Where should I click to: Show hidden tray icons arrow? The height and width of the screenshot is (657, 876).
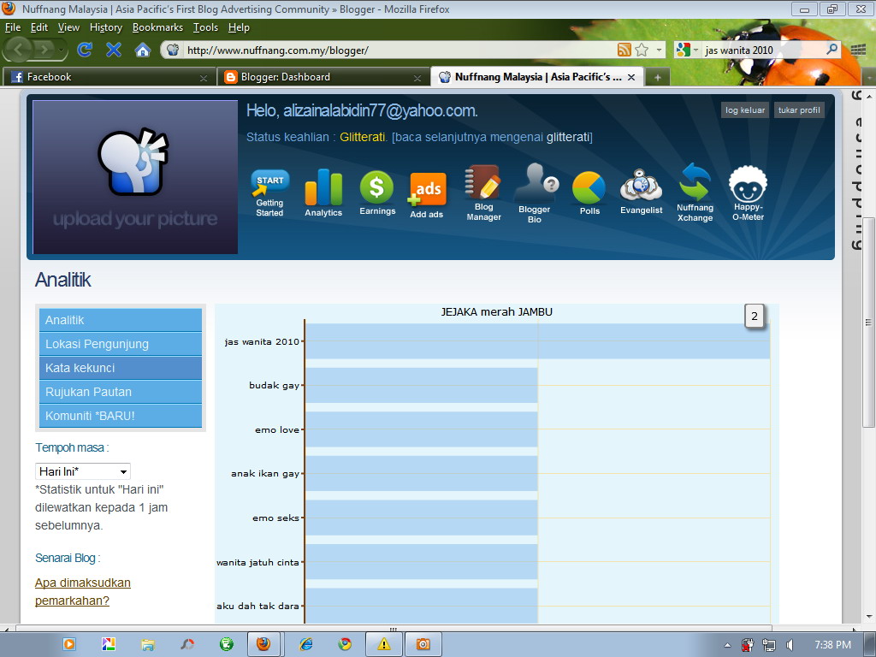click(727, 645)
